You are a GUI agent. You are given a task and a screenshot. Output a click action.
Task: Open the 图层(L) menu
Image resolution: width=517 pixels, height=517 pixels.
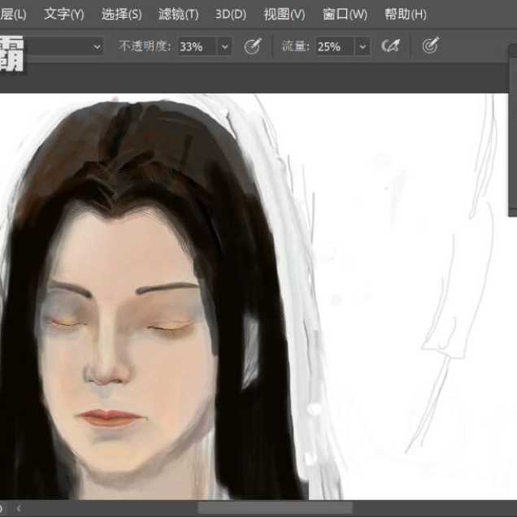click(12, 15)
